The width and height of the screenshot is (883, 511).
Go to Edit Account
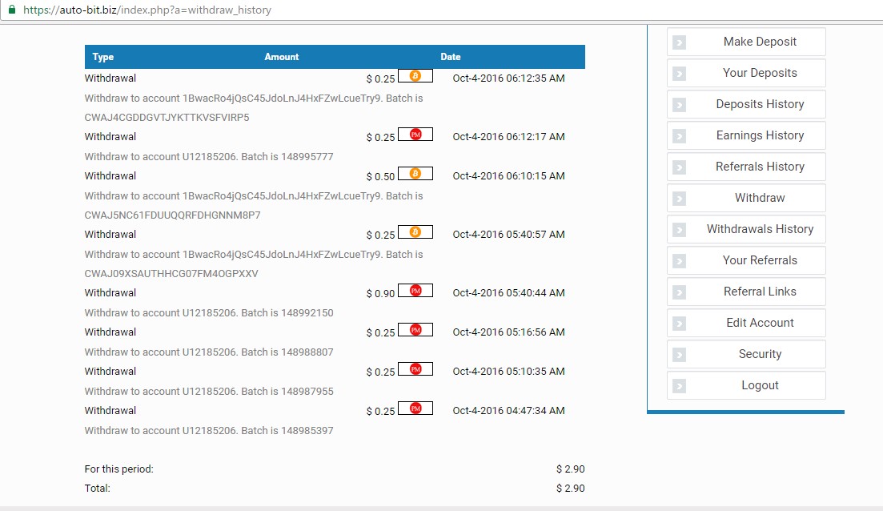(x=746, y=323)
